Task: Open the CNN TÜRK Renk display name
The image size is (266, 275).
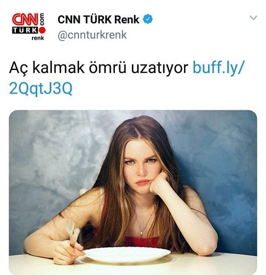Action: [98, 19]
